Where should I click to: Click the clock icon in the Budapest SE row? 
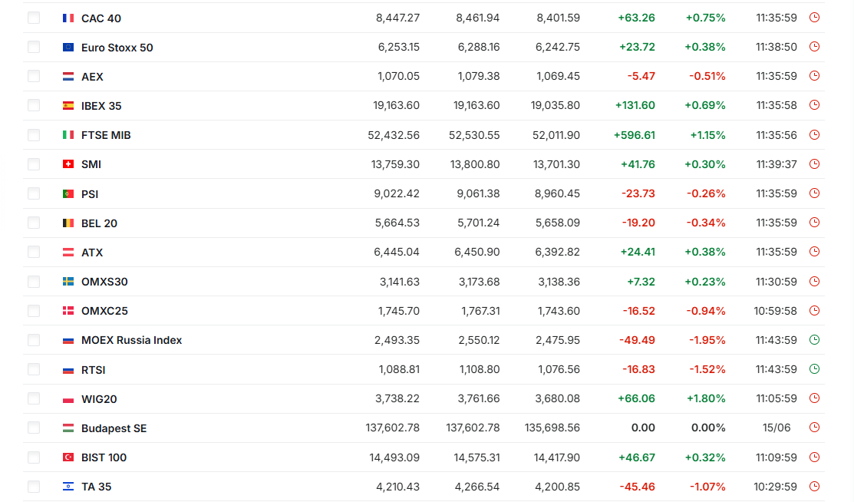814,428
